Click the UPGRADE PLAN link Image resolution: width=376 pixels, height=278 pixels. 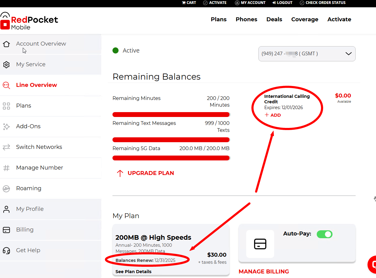[150, 173]
